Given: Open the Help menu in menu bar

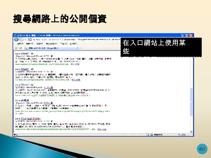Looking at the screenshot, I should (x=73, y=44).
